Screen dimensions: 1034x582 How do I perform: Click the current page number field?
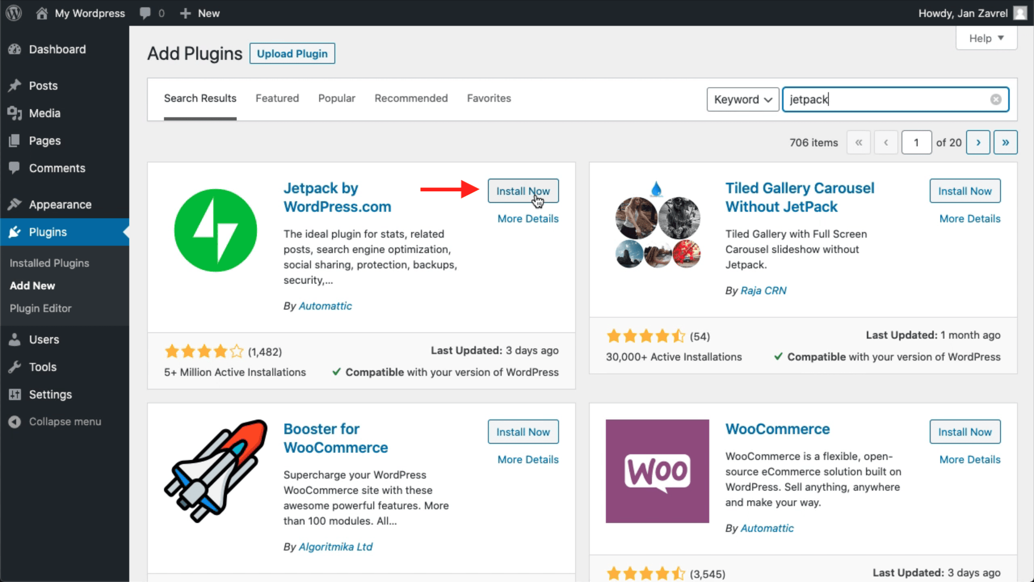pos(917,143)
